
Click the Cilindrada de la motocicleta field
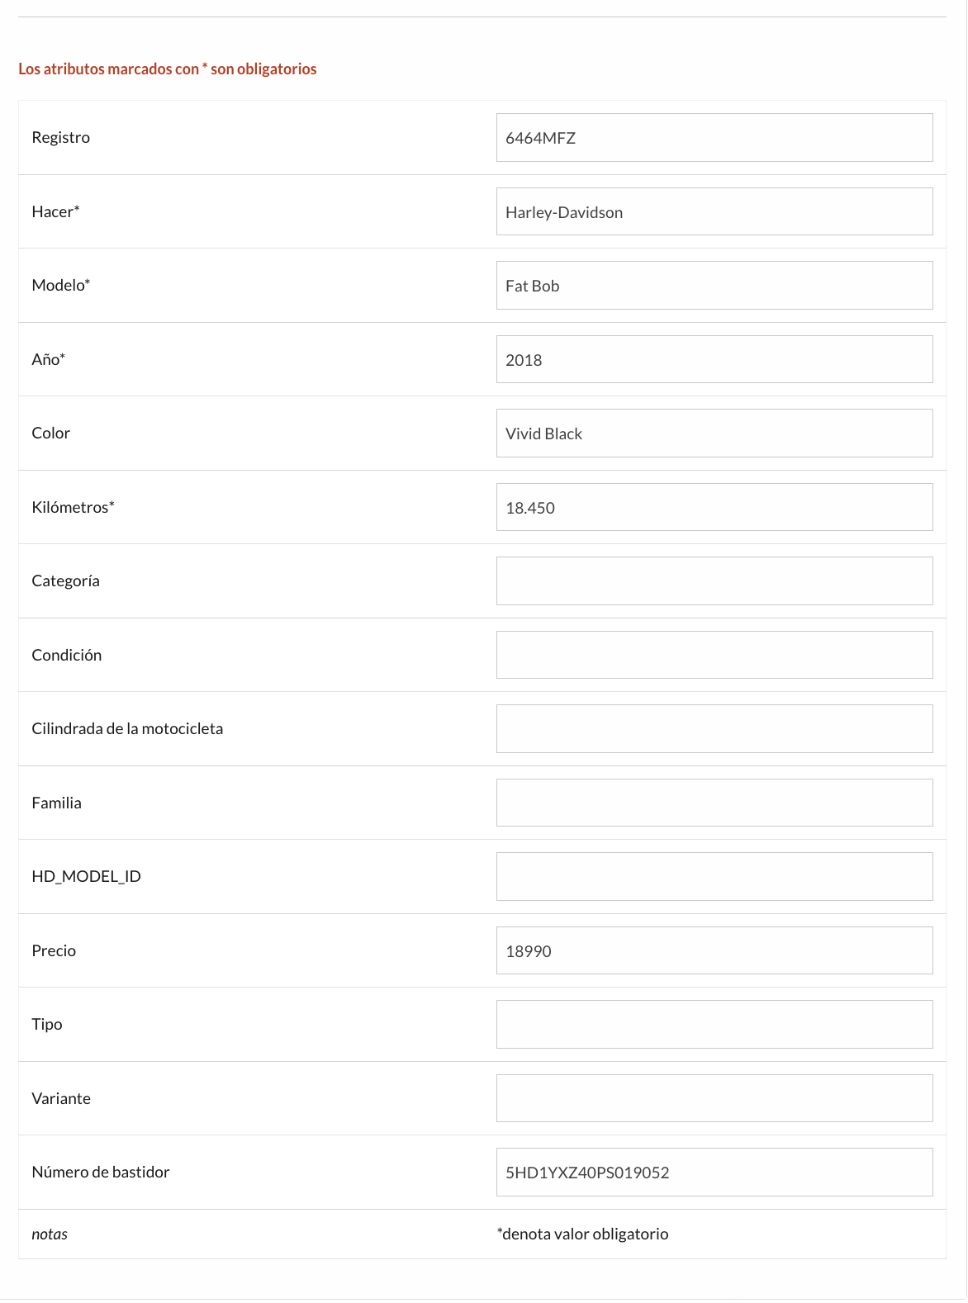click(714, 728)
